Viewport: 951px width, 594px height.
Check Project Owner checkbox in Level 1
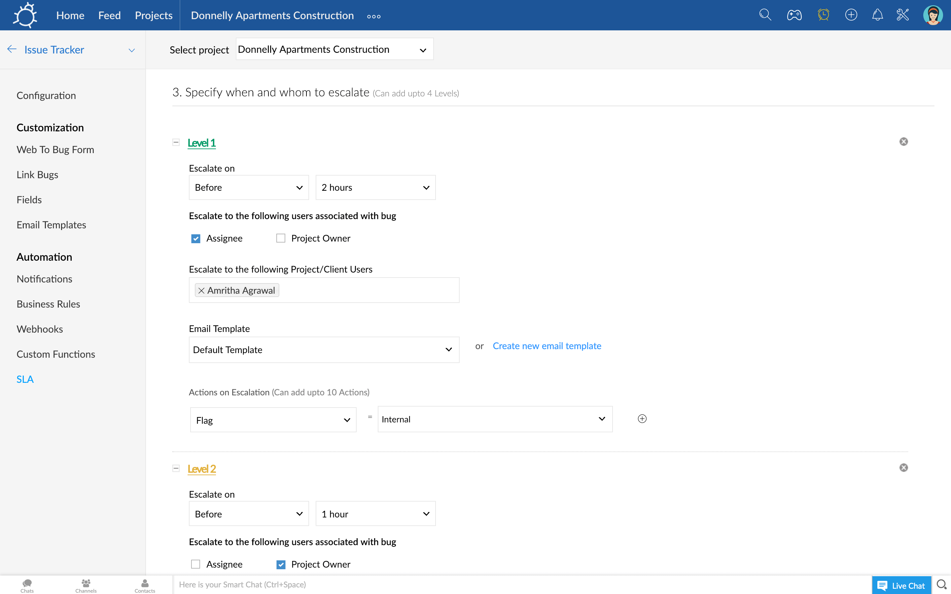(x=281, y=239)
